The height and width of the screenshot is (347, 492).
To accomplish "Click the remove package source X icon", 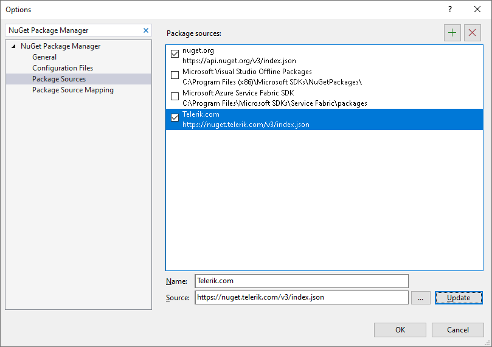I will coord(473,33).
